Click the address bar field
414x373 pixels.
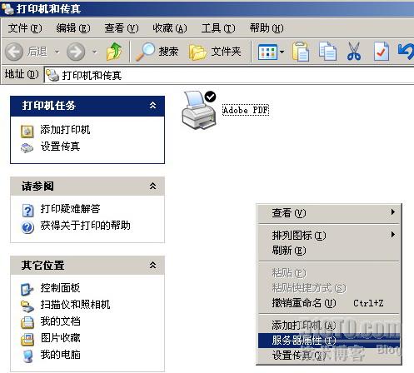(x=229, y=75)
